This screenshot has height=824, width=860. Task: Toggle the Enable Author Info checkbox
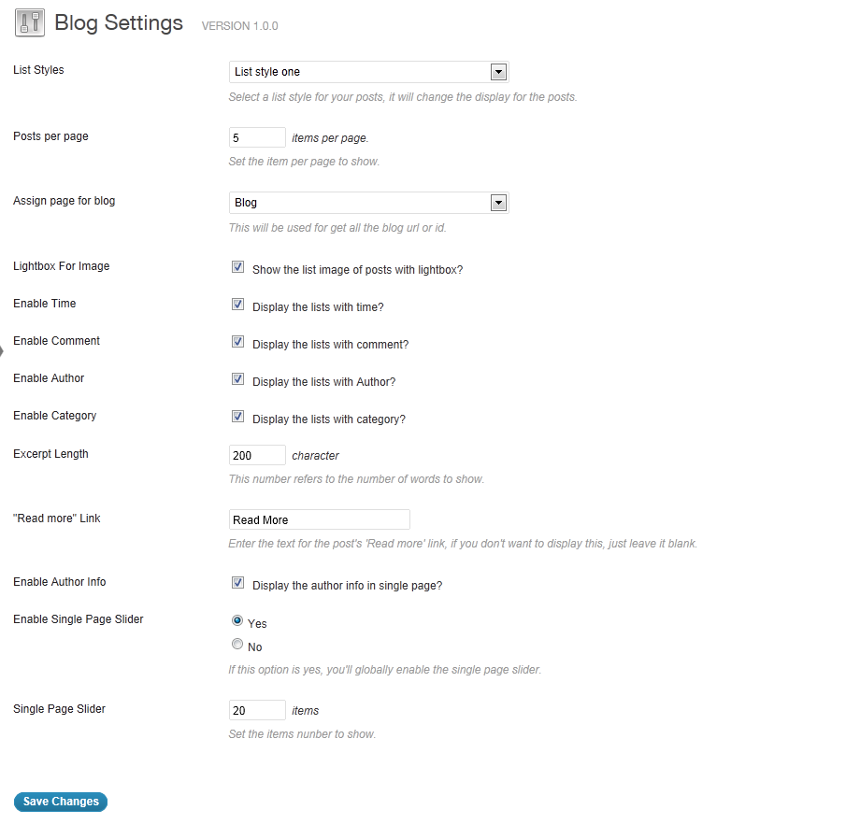(x=237, y=583)
